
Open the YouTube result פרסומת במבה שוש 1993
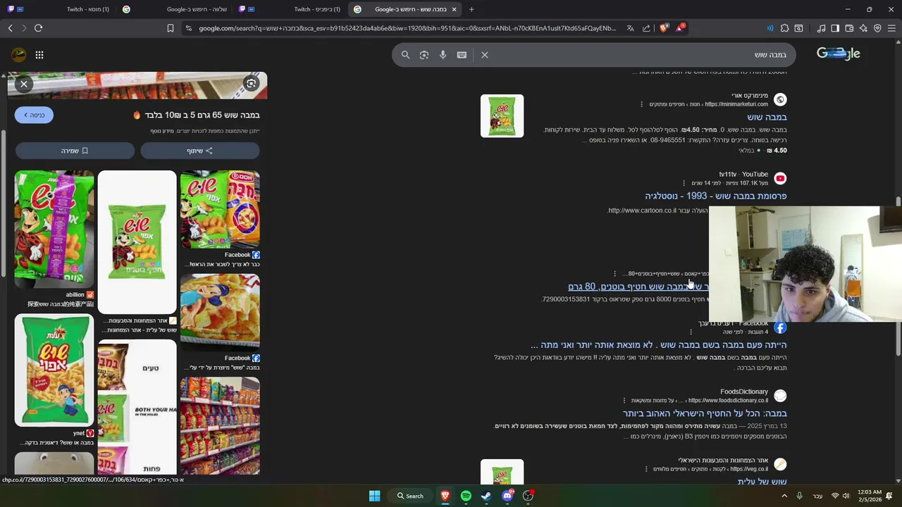pos(715,196)
